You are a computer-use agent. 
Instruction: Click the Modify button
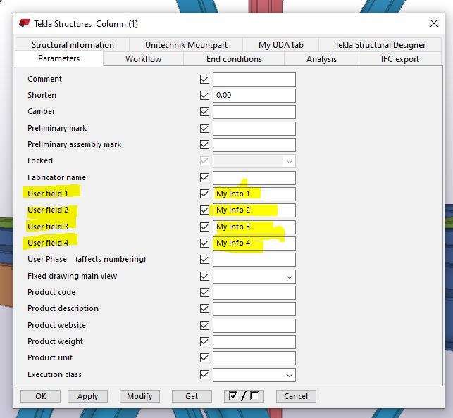point(139,396)
